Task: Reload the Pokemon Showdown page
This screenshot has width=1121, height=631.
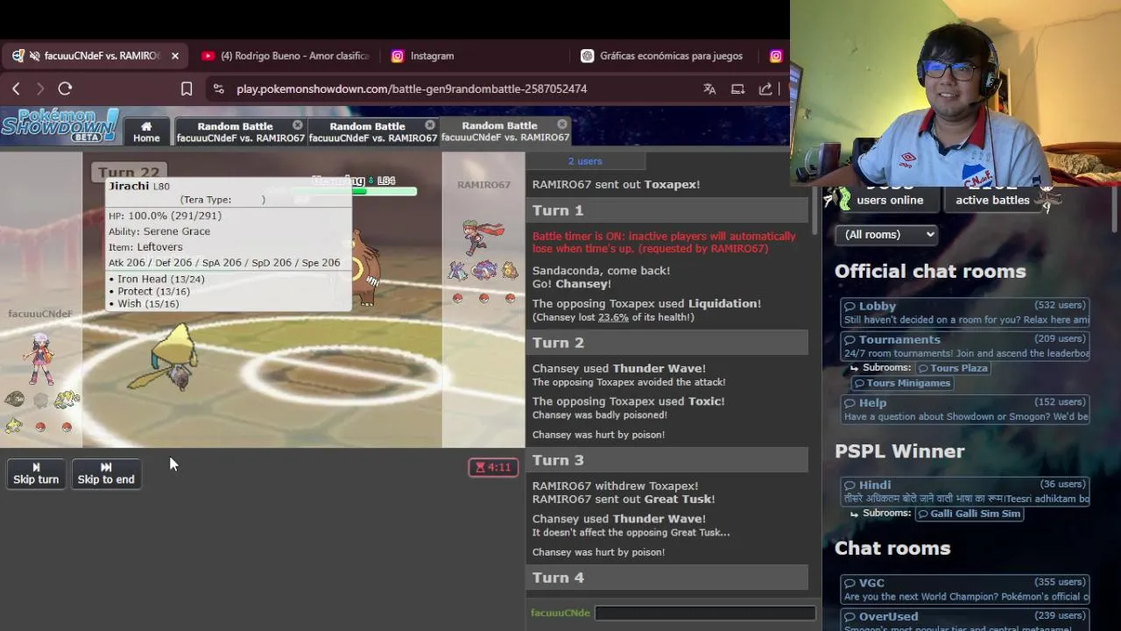Action: point(65,89)
